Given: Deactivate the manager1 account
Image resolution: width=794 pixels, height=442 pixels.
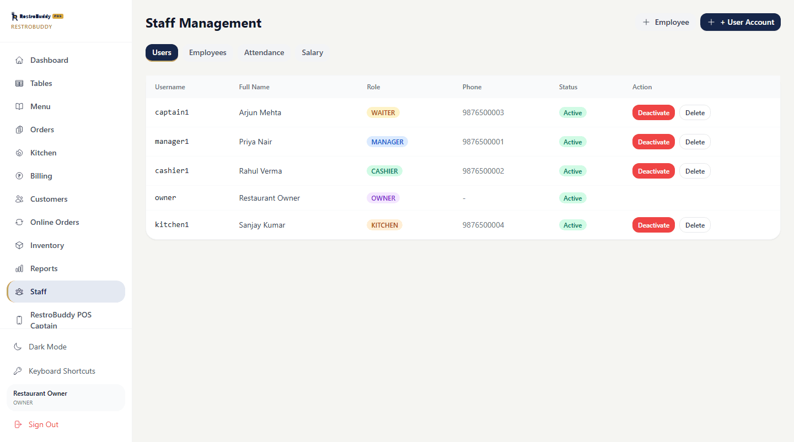Looking at the screenshot, I should pos(653,142).
